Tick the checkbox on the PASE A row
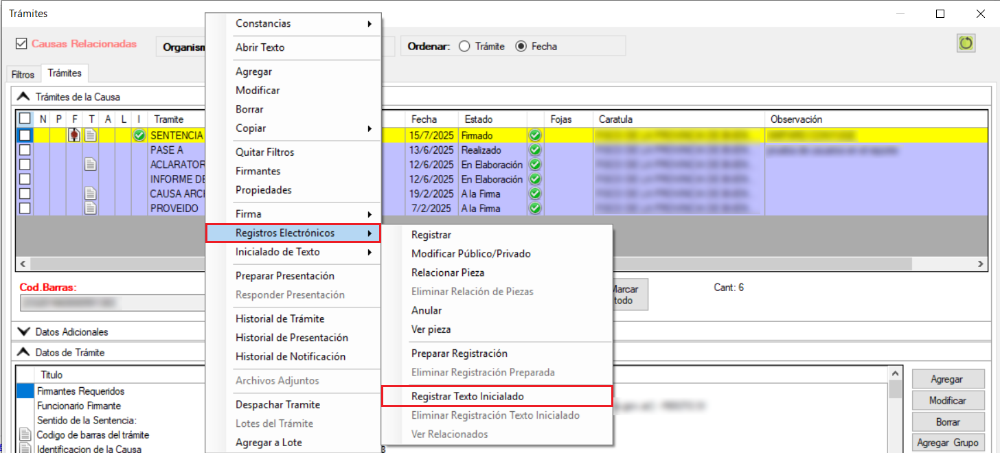The width and height of the screenshot is (1000, 453). [x=25, y=150]
